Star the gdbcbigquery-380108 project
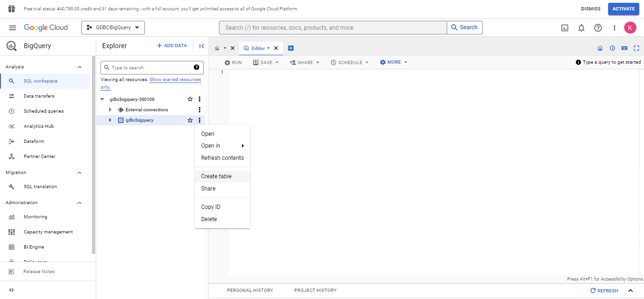The width and height of the screenshot is (644, 299). 190,100
